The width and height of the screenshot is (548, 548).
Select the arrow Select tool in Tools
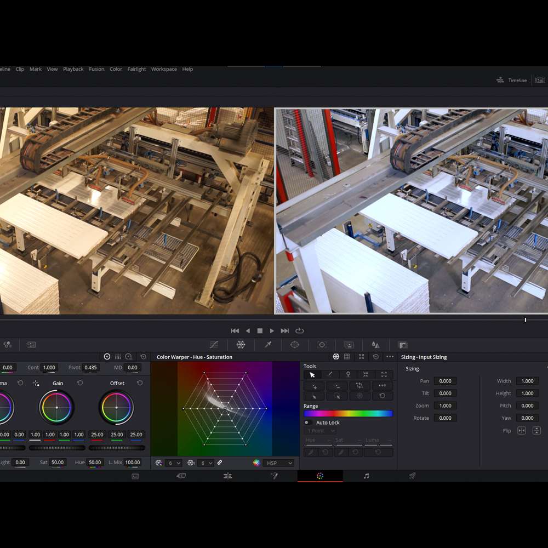[312, 375]
